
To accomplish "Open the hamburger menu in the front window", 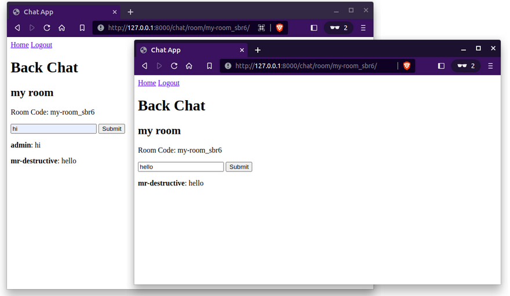I will pos(490,66).
